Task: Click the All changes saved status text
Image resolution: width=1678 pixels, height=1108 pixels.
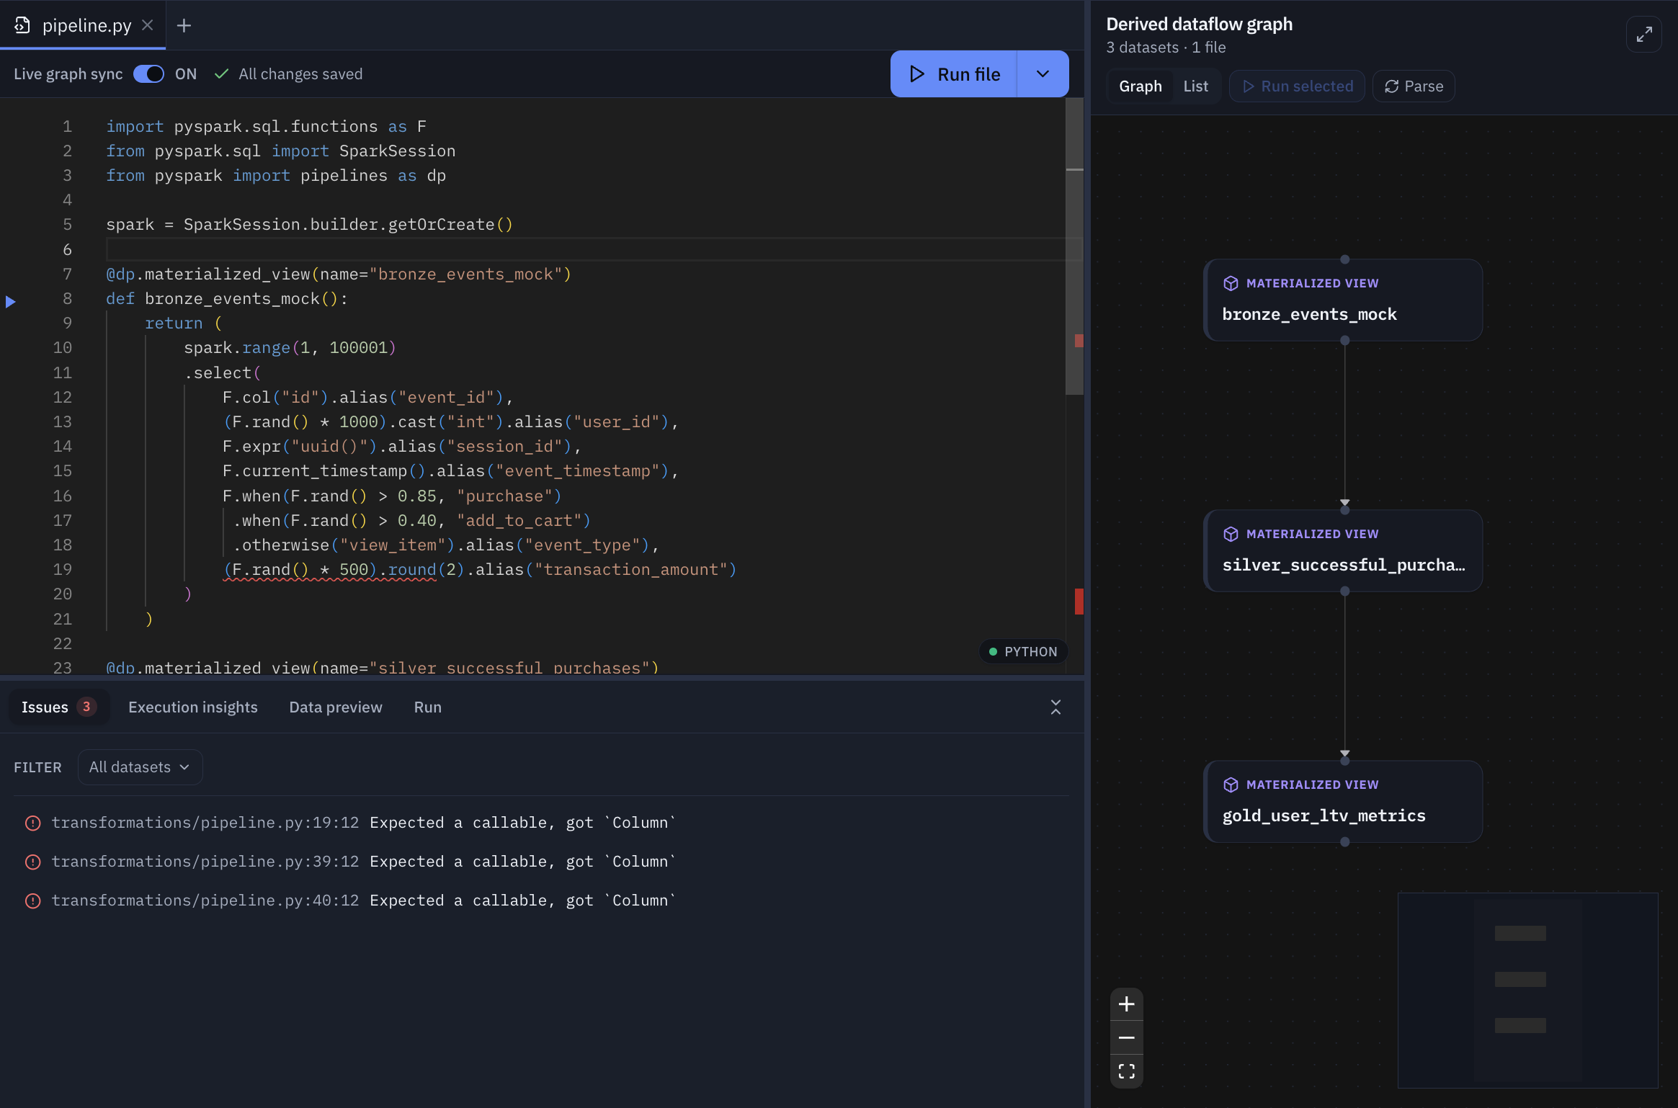Action: click(300, 74)
